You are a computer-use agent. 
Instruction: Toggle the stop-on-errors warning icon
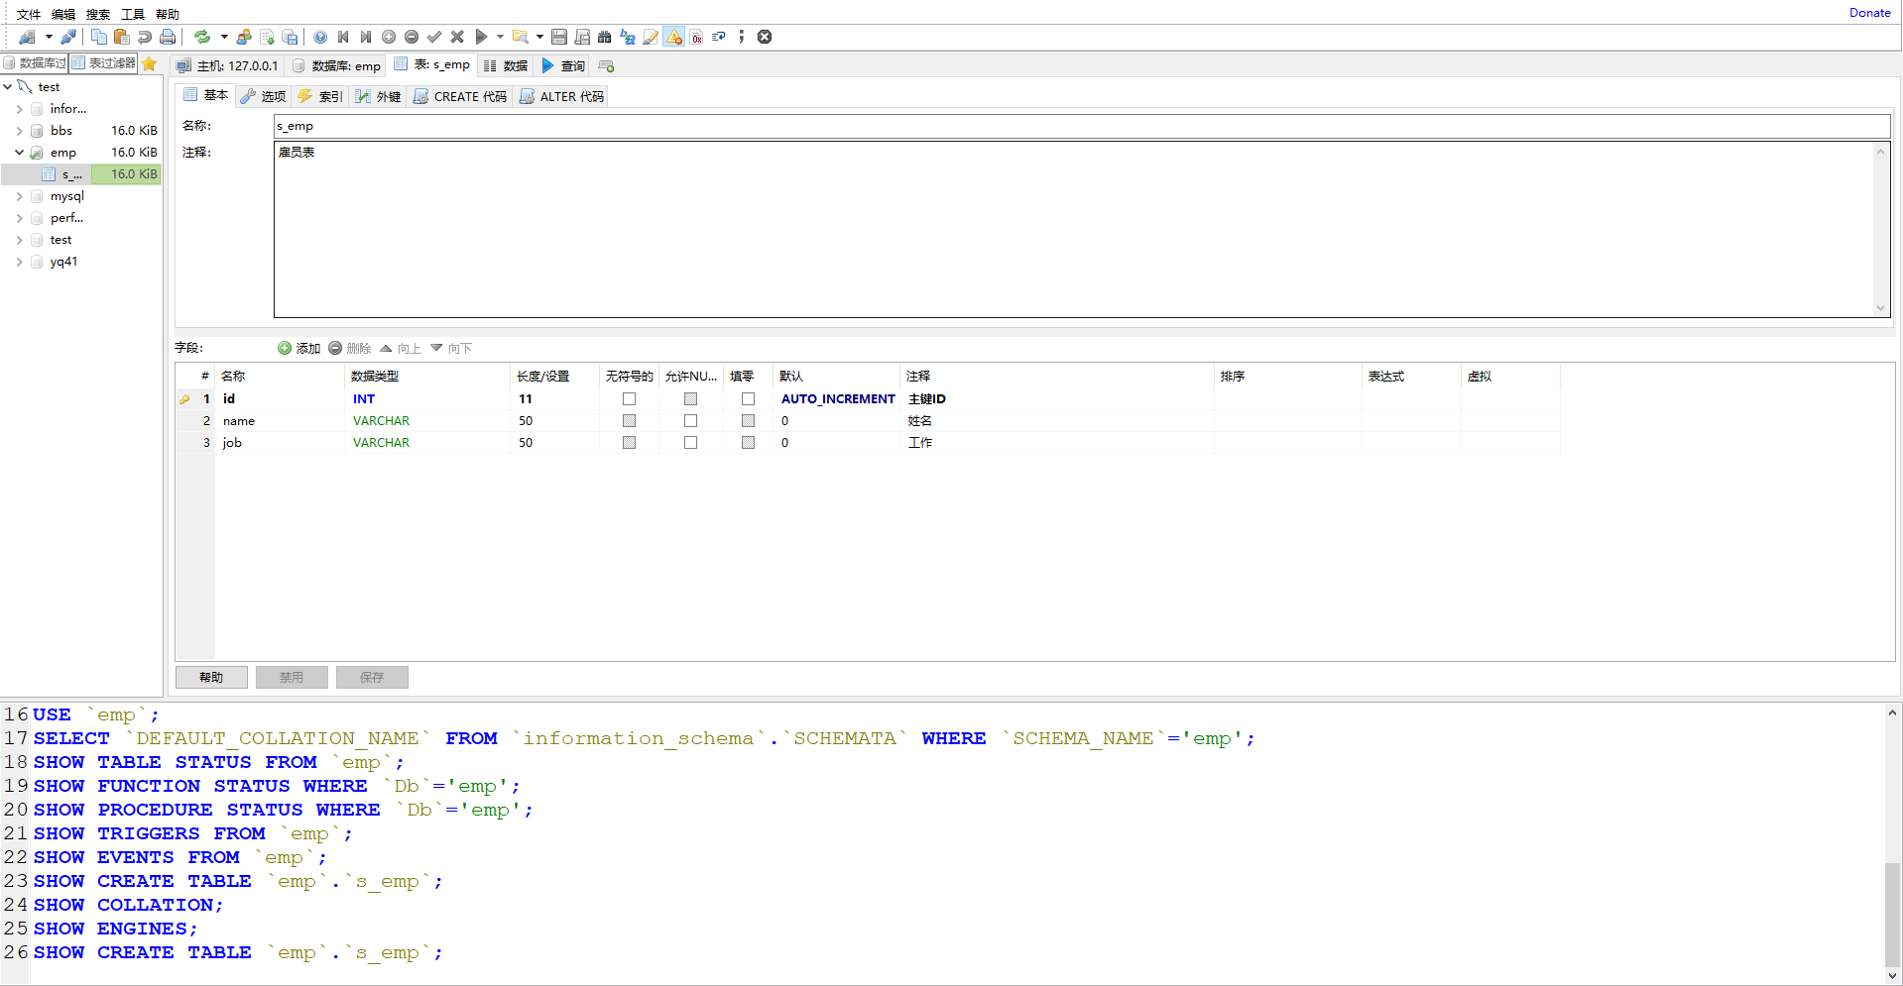pos(674,37)
